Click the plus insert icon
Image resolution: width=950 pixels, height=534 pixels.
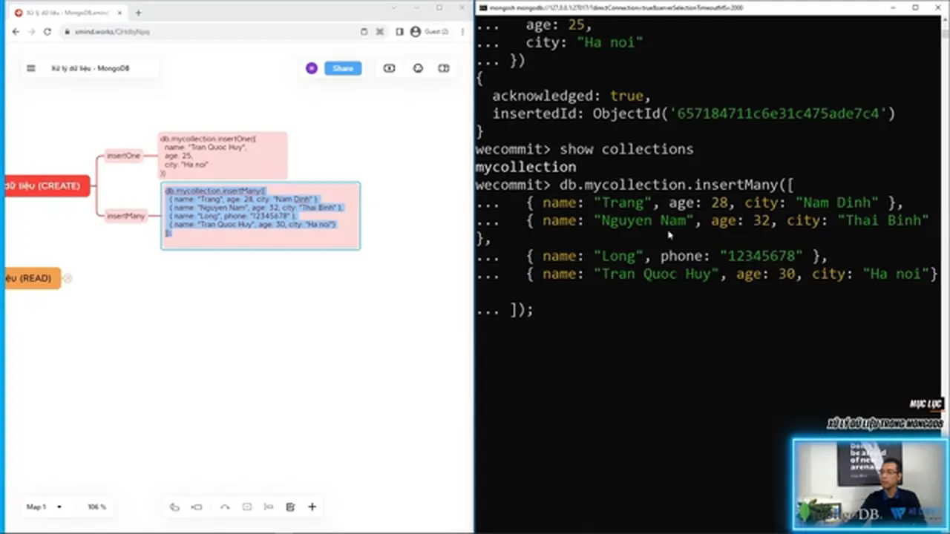pos(312,507)
